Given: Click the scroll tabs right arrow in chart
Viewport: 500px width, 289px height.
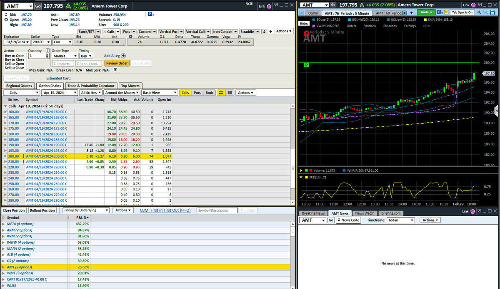Looking at the screenshot, I should [404, 13].
